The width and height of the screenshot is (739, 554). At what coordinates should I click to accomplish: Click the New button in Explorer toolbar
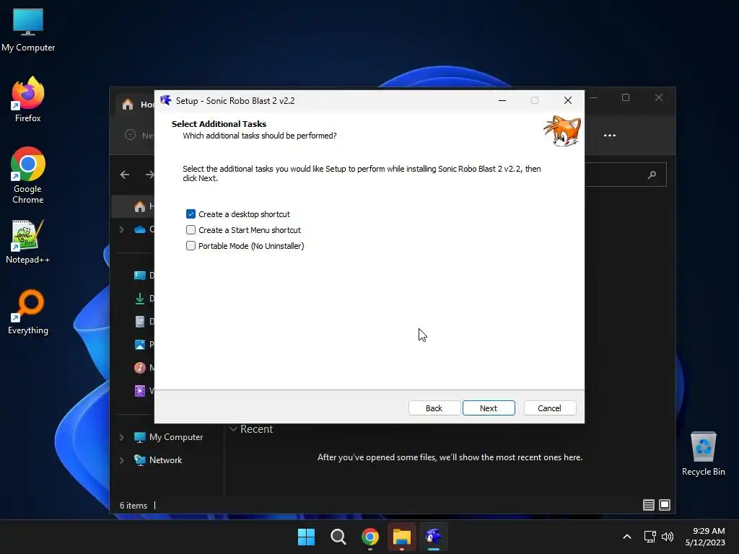pyautogui.click(x=139, y=135)
